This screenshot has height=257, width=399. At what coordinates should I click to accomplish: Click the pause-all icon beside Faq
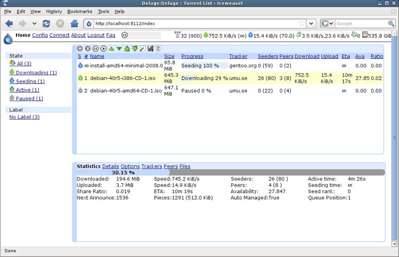coord(124,35)
